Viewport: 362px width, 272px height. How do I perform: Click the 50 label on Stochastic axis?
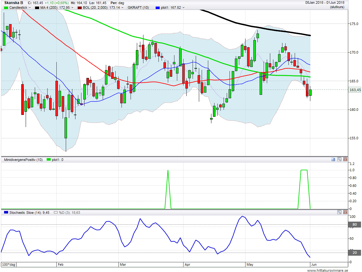point(352,239)
